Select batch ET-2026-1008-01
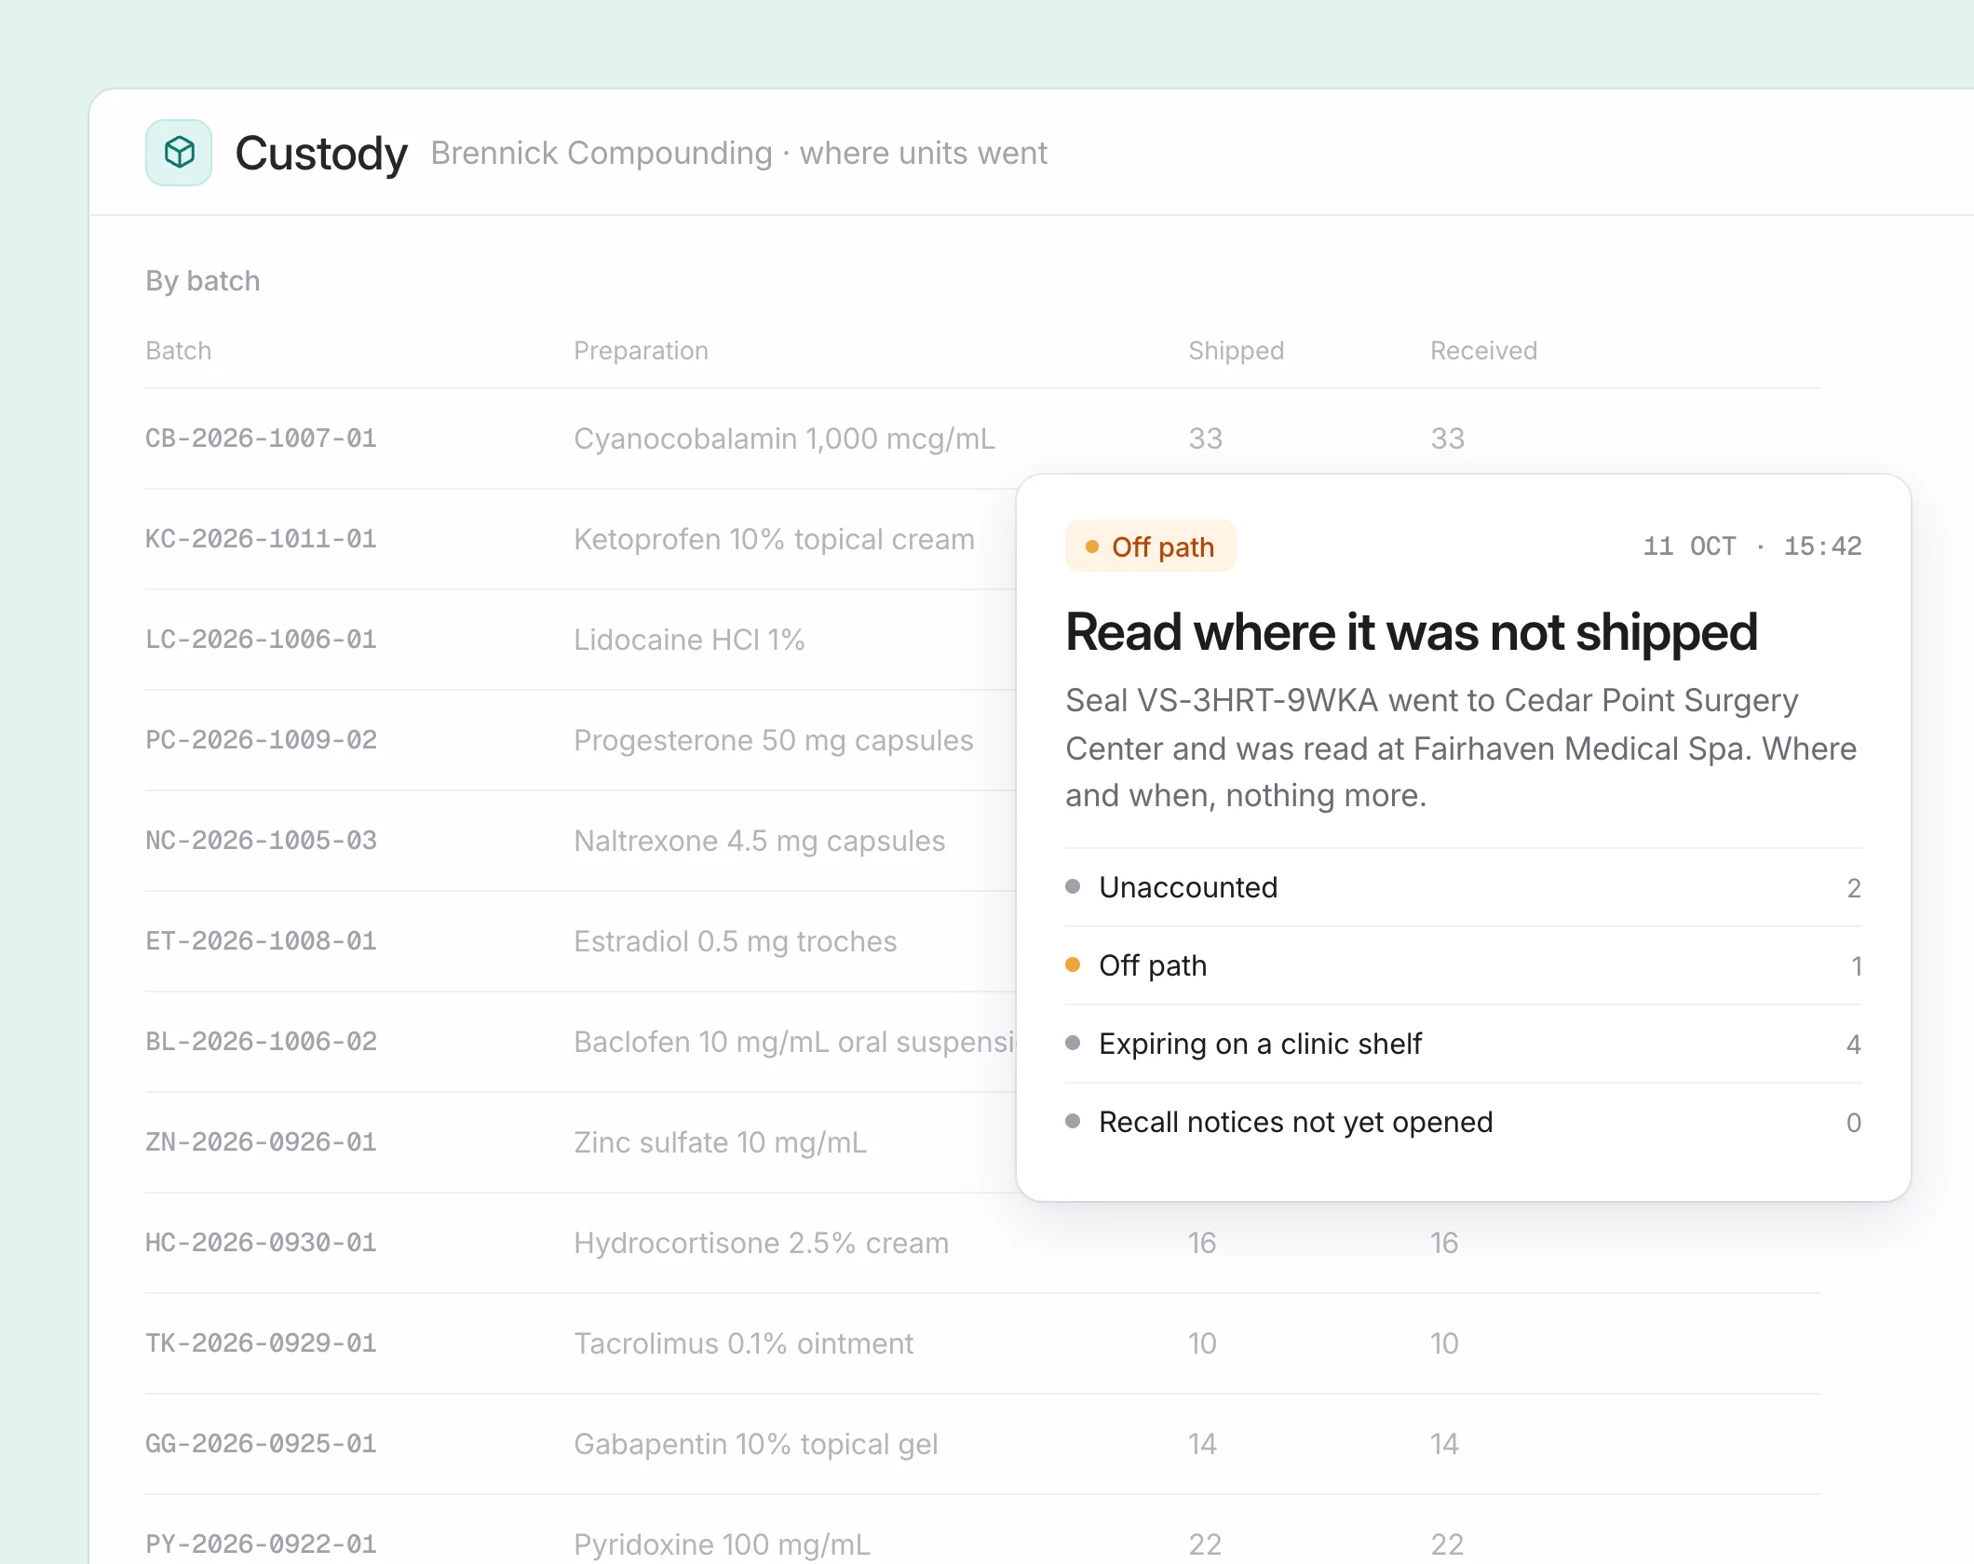 click(x=261, y=941)
